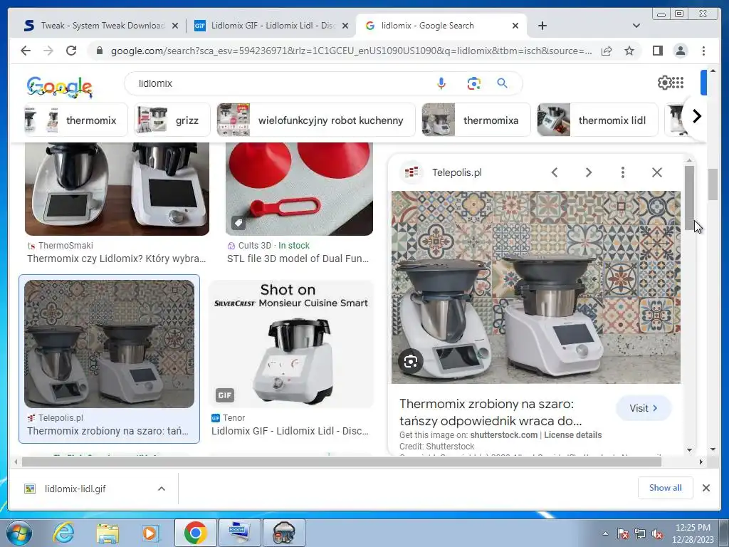Open Cults 3D STL file result image
Image resolution: width=729 pixels, height=547 pixels.
(299, 189)
